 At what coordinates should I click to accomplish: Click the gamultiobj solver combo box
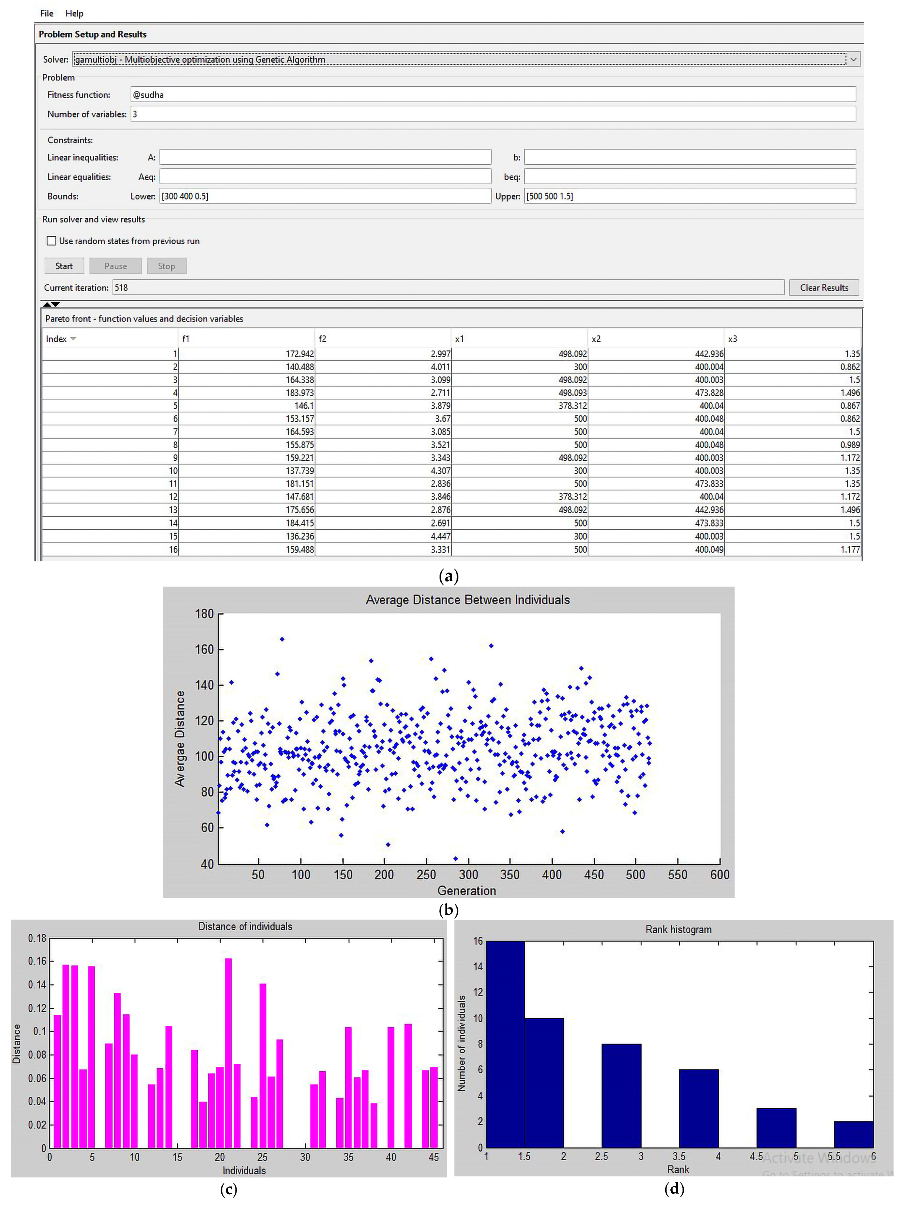coord(458,59)
